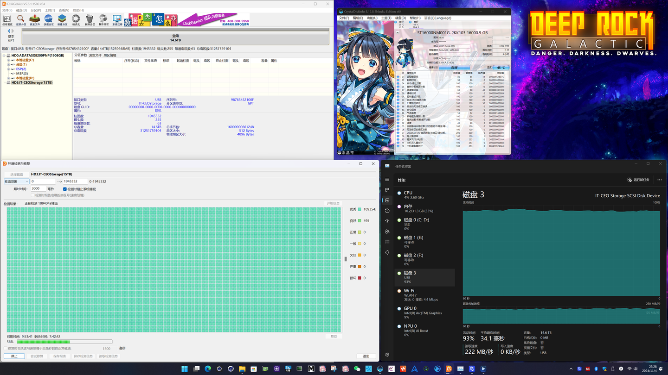668x375 pixels.
Task: Launch the 快速分区 tool
Action: 48,20
